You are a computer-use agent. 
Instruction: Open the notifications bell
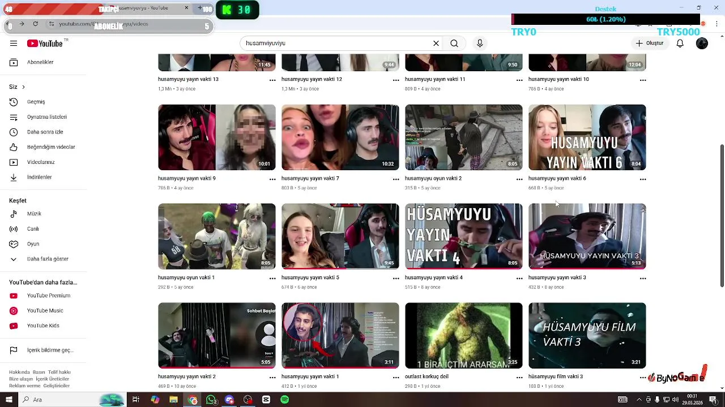pyautogui.click(x=680, y=44)
